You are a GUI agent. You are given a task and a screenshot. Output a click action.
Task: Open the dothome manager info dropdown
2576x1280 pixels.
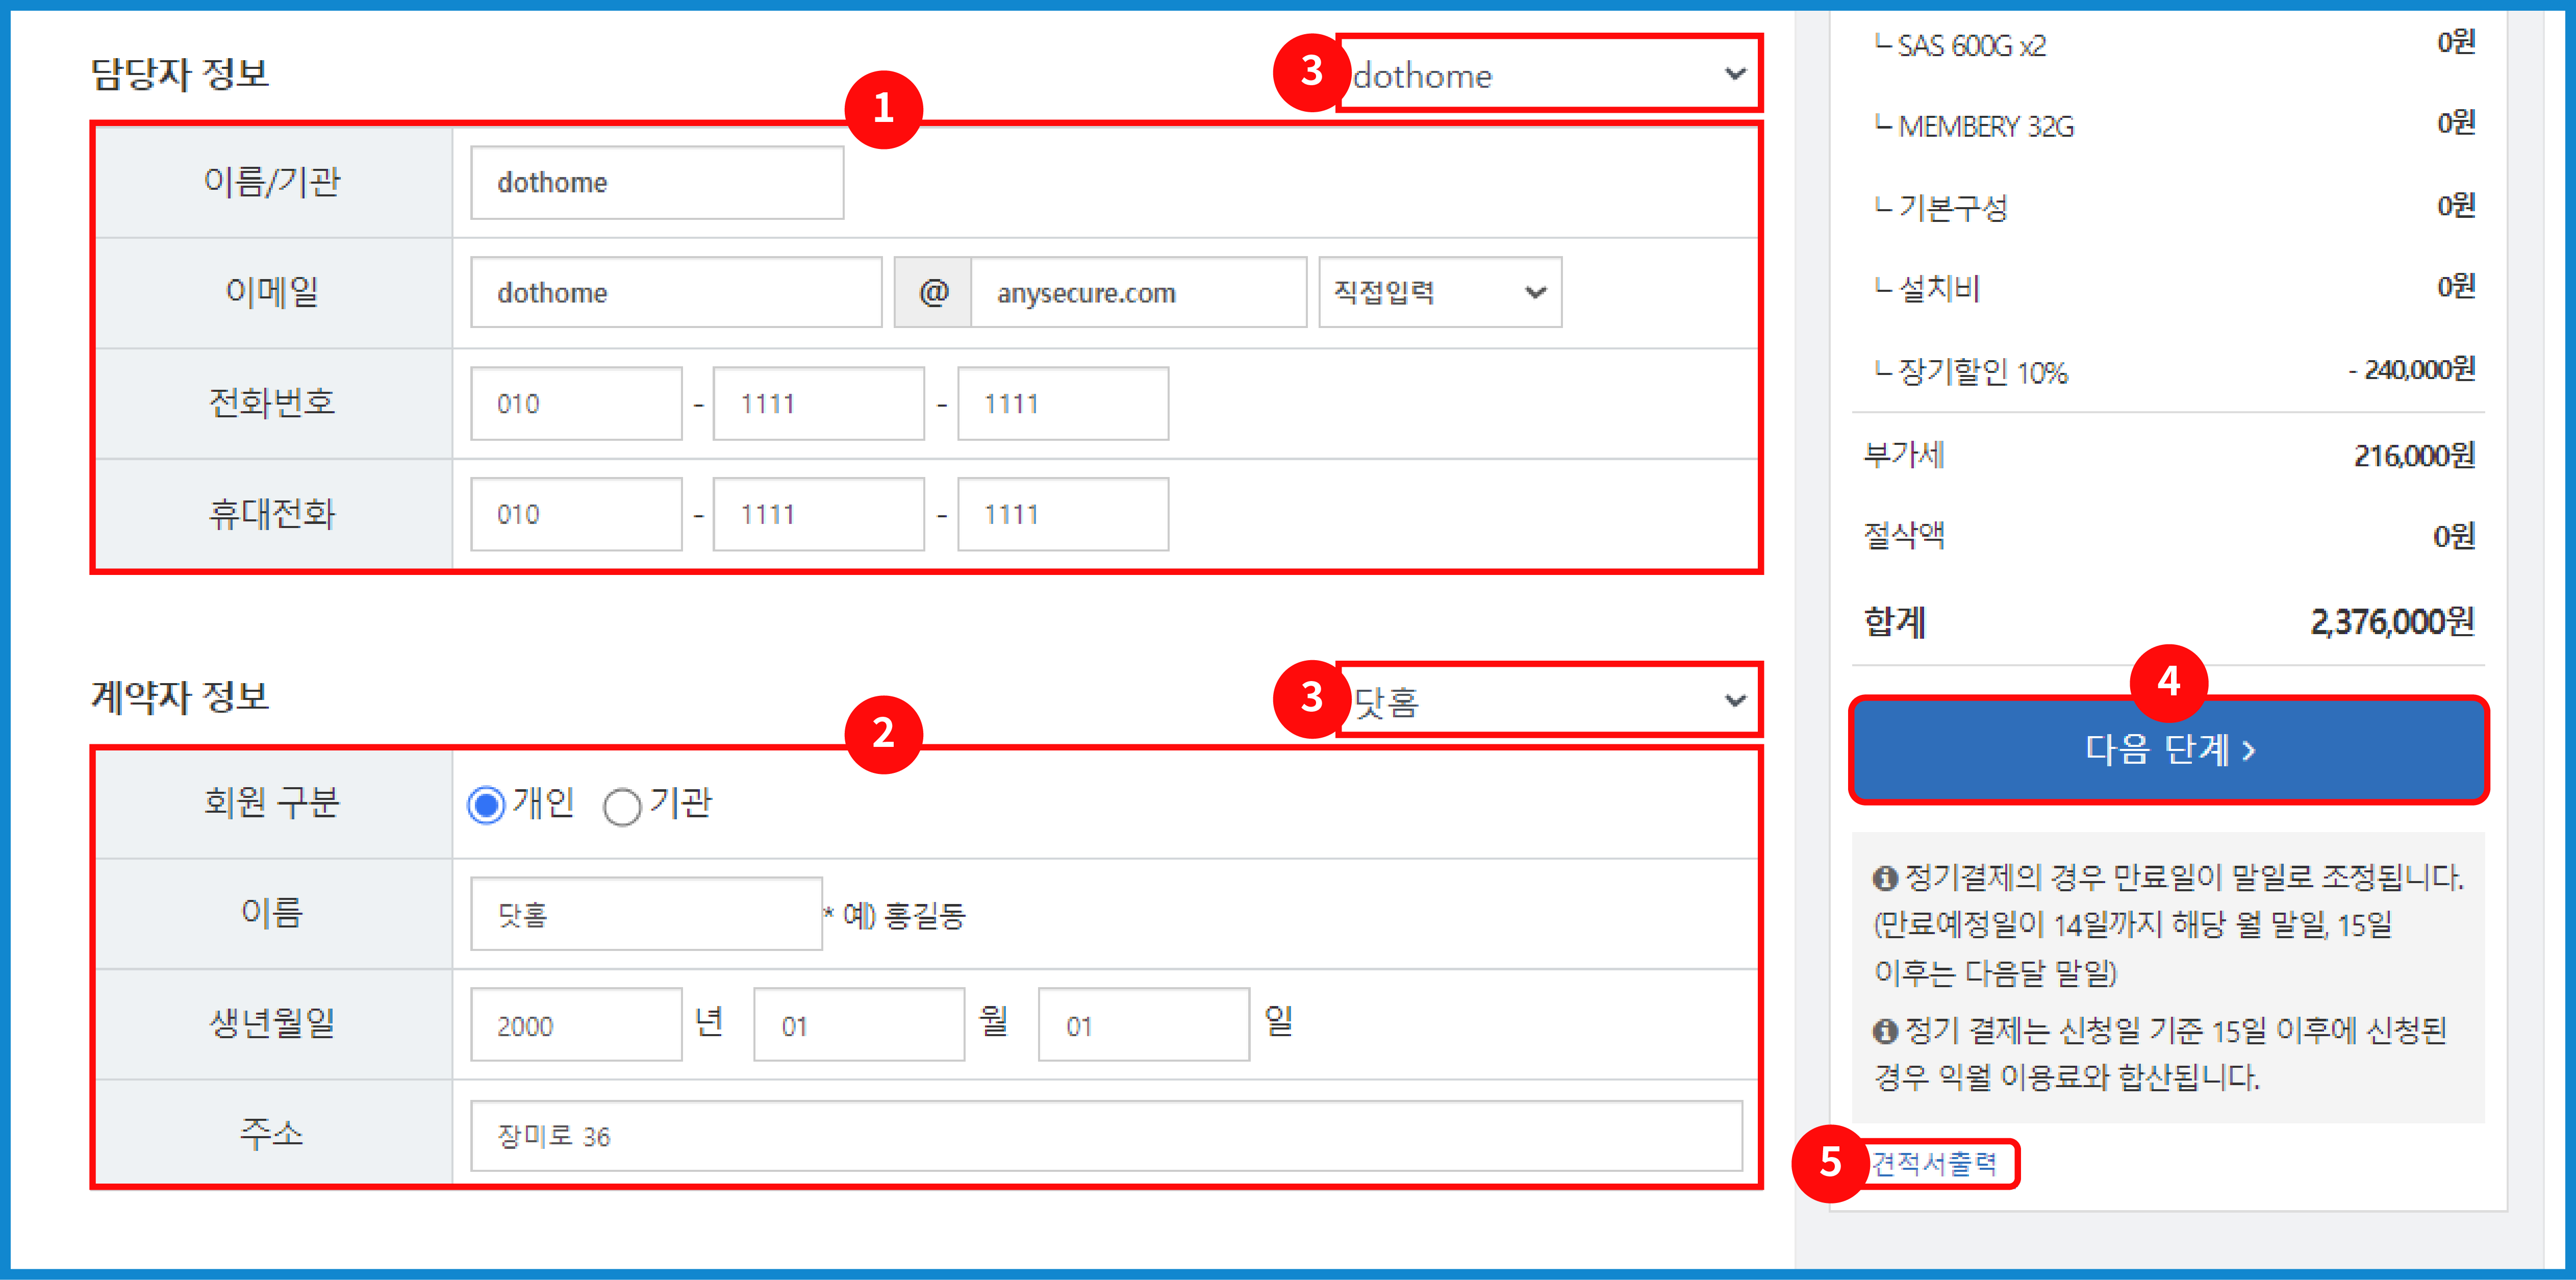point(1548,75)
